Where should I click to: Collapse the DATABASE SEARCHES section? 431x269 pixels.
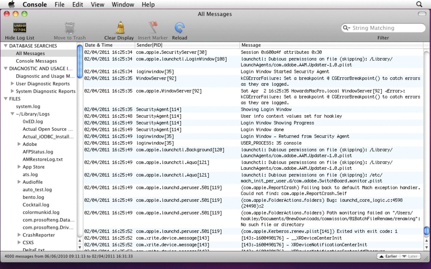(5, 46)
